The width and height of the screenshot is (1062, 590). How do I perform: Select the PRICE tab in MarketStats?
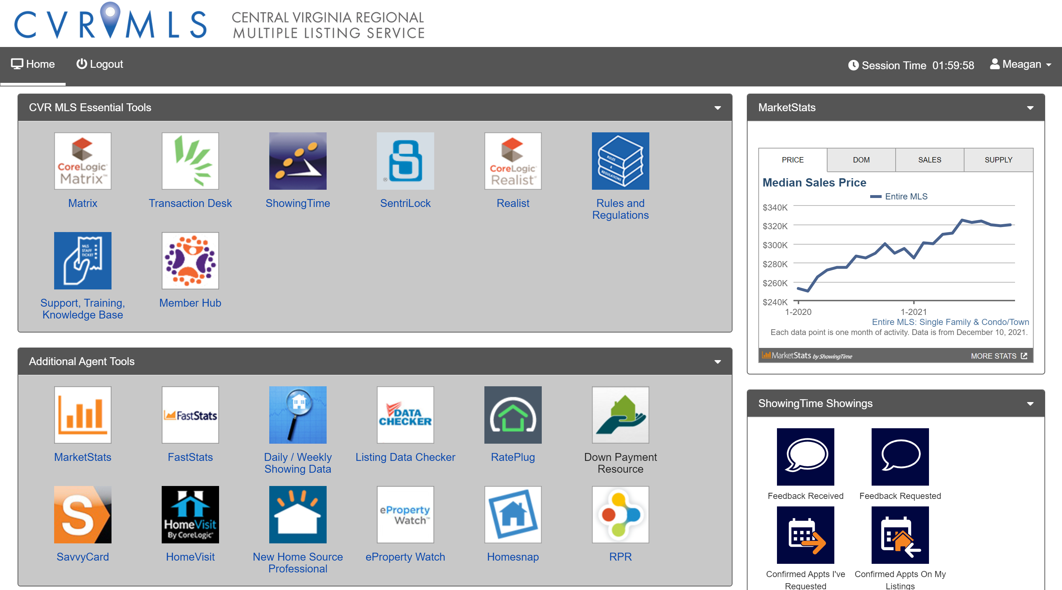click(792, 160)
